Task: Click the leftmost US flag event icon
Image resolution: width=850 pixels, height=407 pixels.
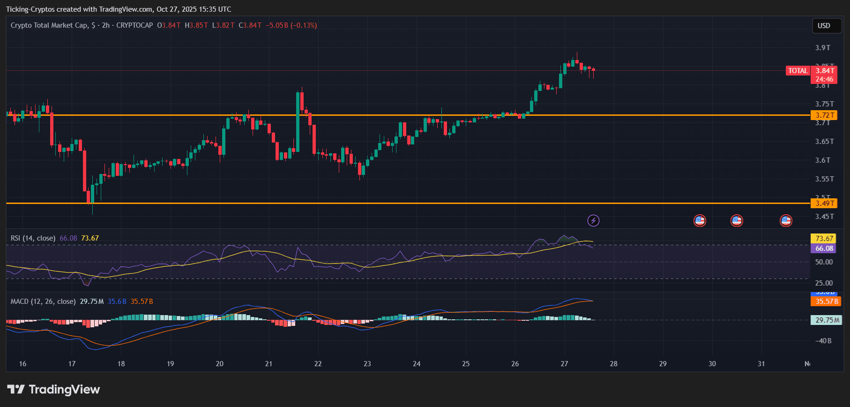Action: point(700,220)
